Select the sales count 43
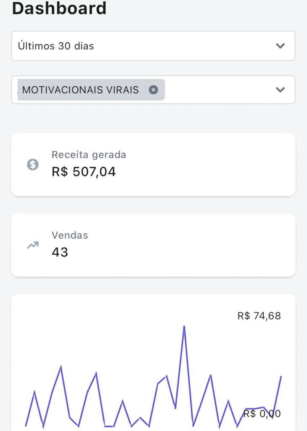Screen dimensions: 307x431 pos(60,252)
